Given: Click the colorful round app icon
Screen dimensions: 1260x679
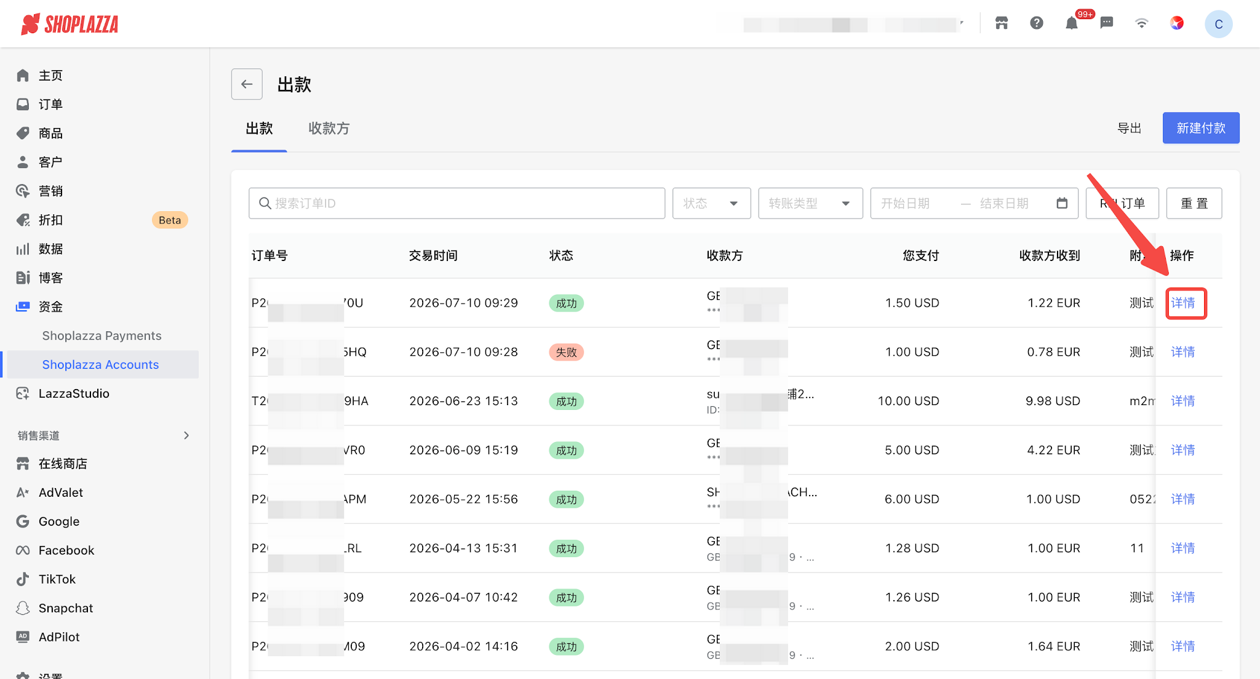Looking at the screenshot, I should pos(1177,23).
